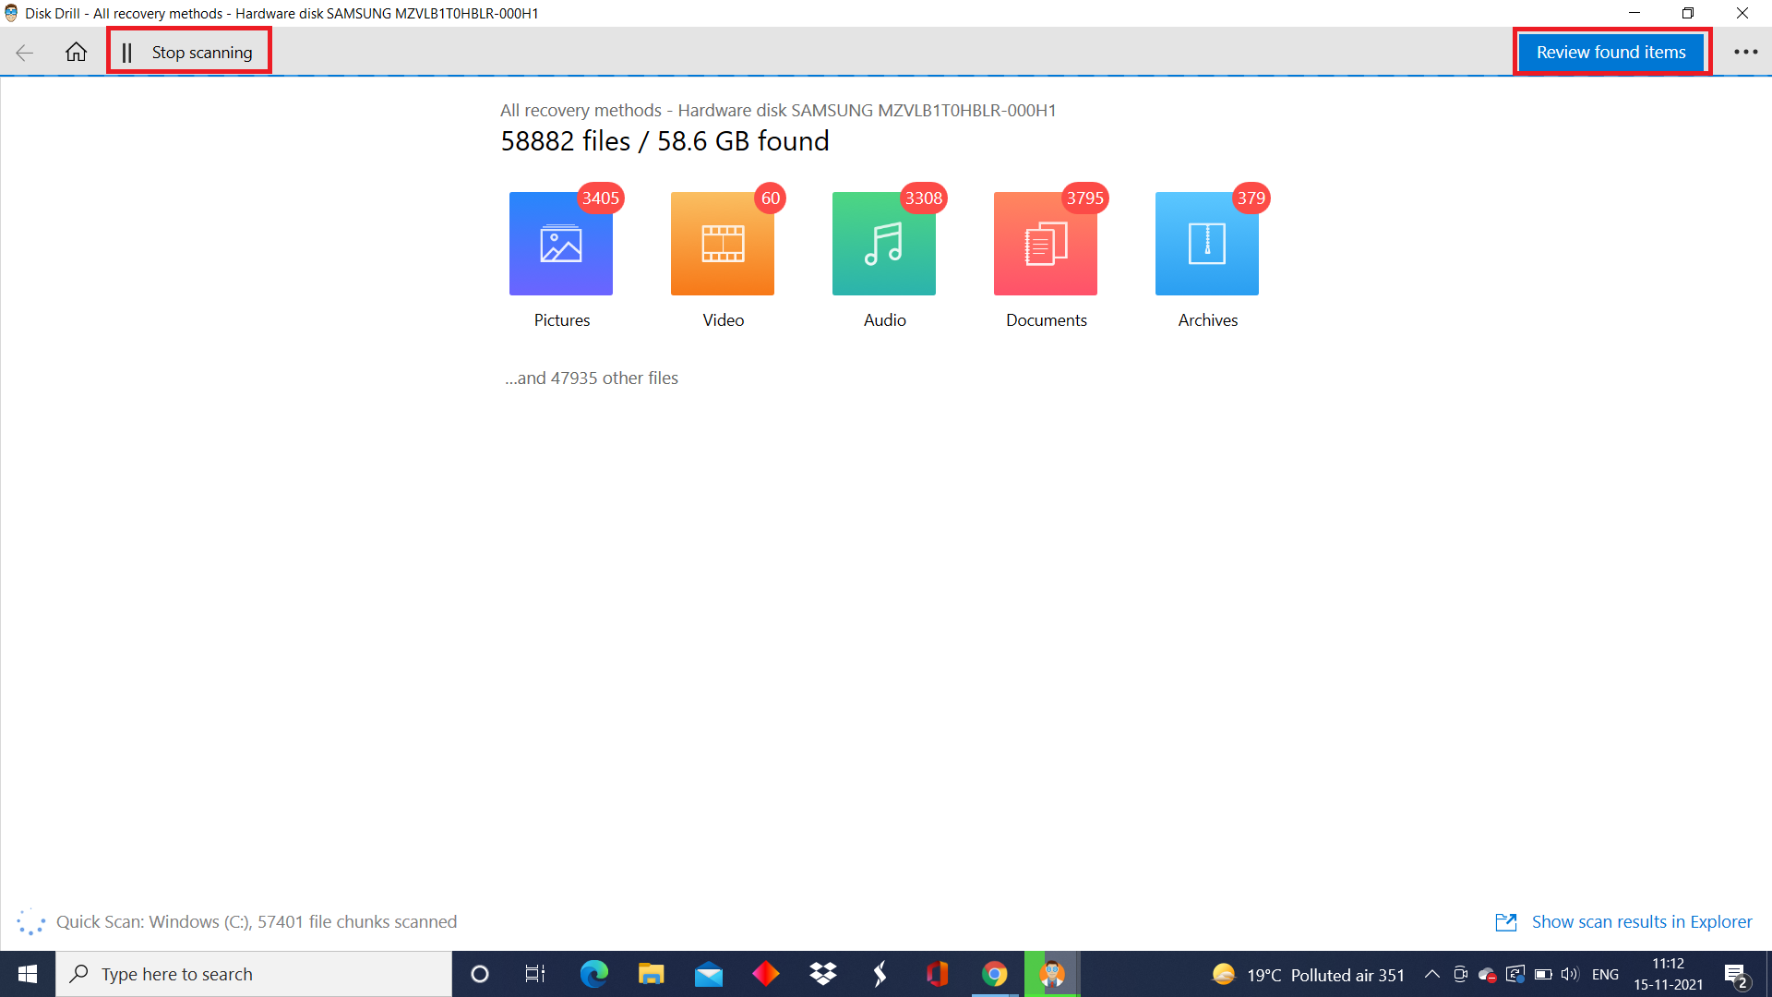
Task: Click Show scan results in Explorer
Action: 1641,921
